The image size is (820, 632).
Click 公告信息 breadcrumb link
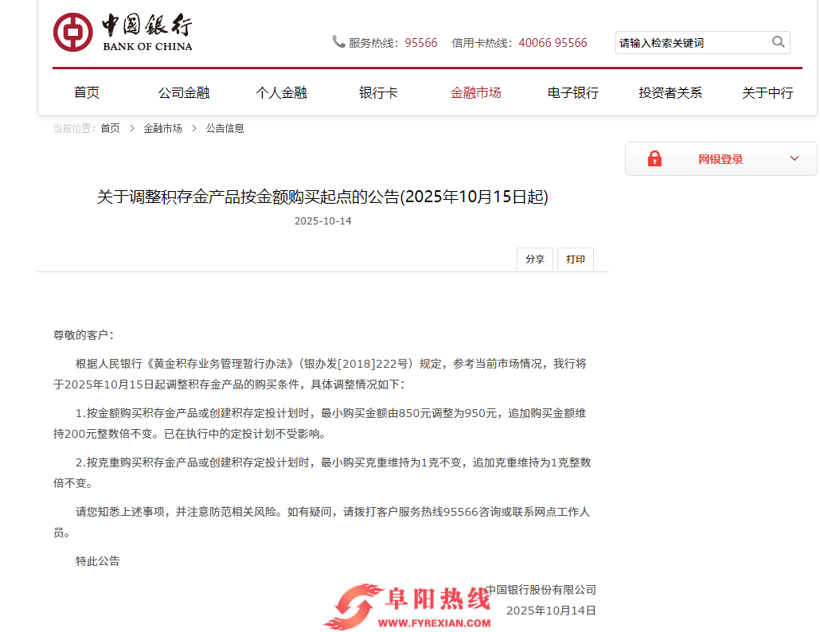point(225,128)
